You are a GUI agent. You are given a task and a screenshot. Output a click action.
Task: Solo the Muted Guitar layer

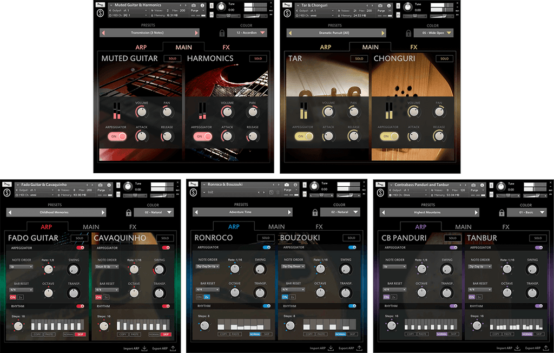(x=173, y=58)
